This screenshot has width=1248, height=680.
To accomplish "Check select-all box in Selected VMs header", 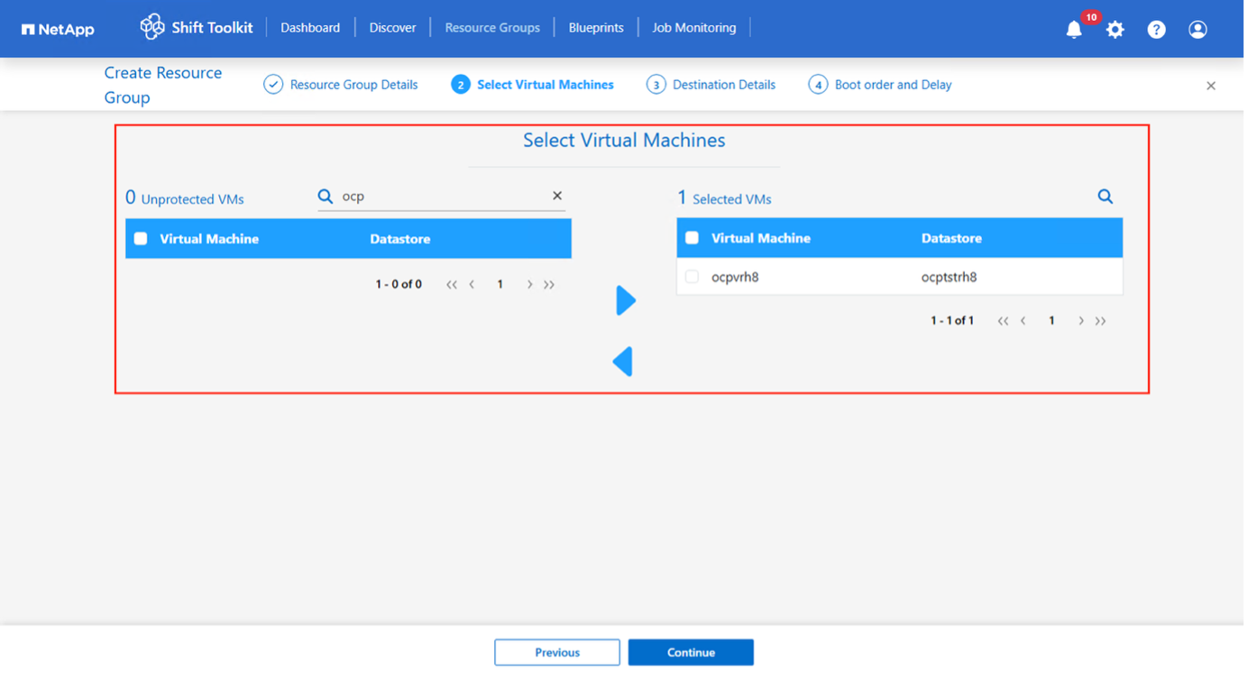I will pos(692,238).
